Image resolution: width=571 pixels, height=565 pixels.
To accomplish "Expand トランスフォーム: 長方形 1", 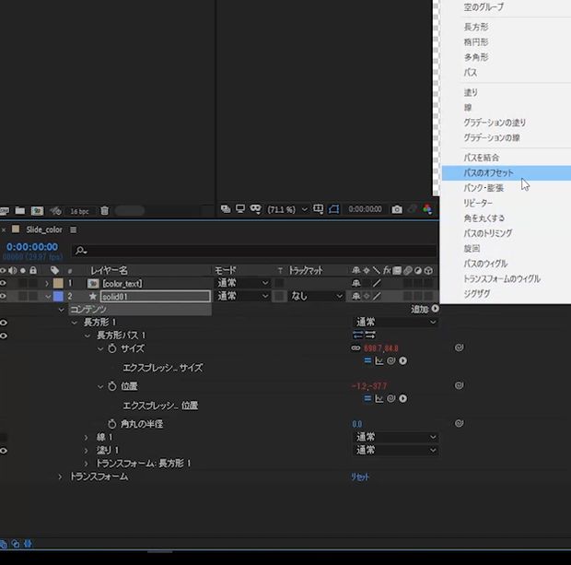I will pyautogui.click(x=86, y=464).
